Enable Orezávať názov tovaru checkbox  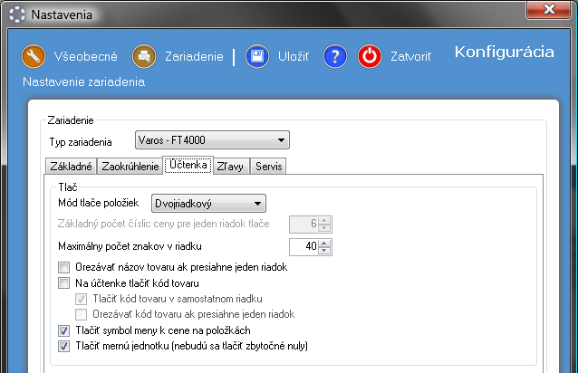coord(63,267)
